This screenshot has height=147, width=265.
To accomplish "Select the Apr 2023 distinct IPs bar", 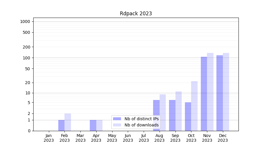I will pyautogui.click(x=93, y=125).
